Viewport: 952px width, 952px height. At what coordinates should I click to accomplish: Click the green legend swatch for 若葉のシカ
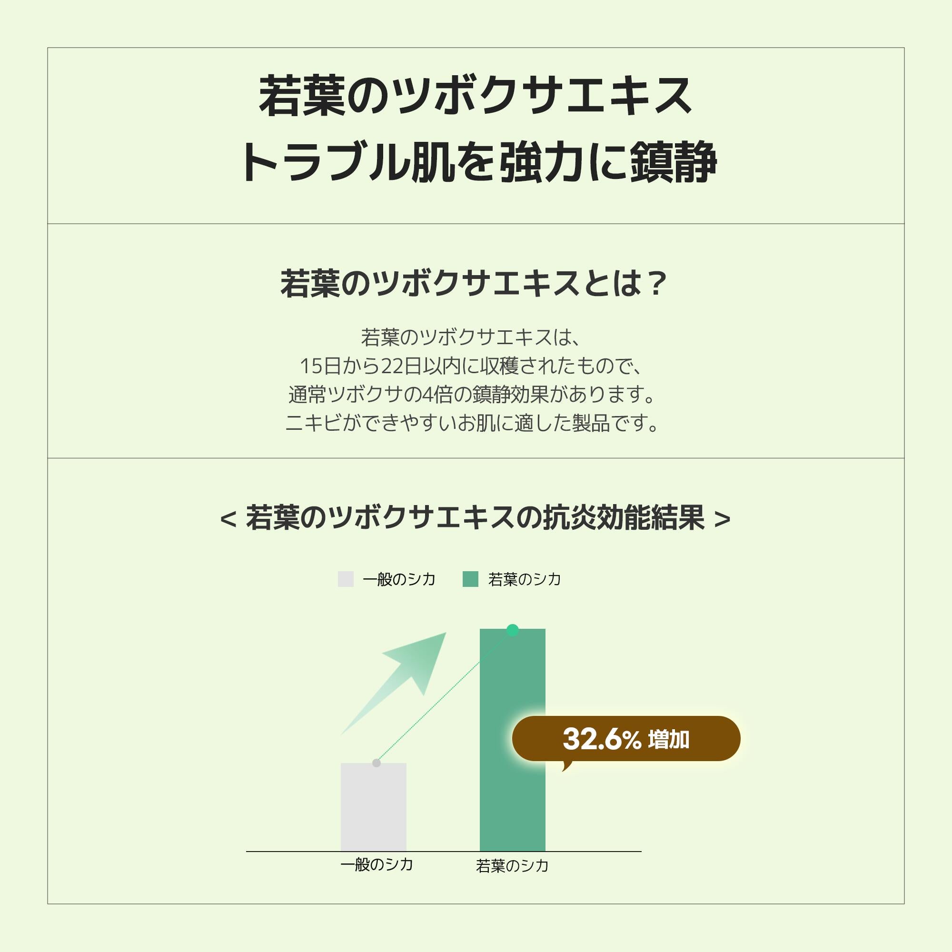tap(471, 579)
